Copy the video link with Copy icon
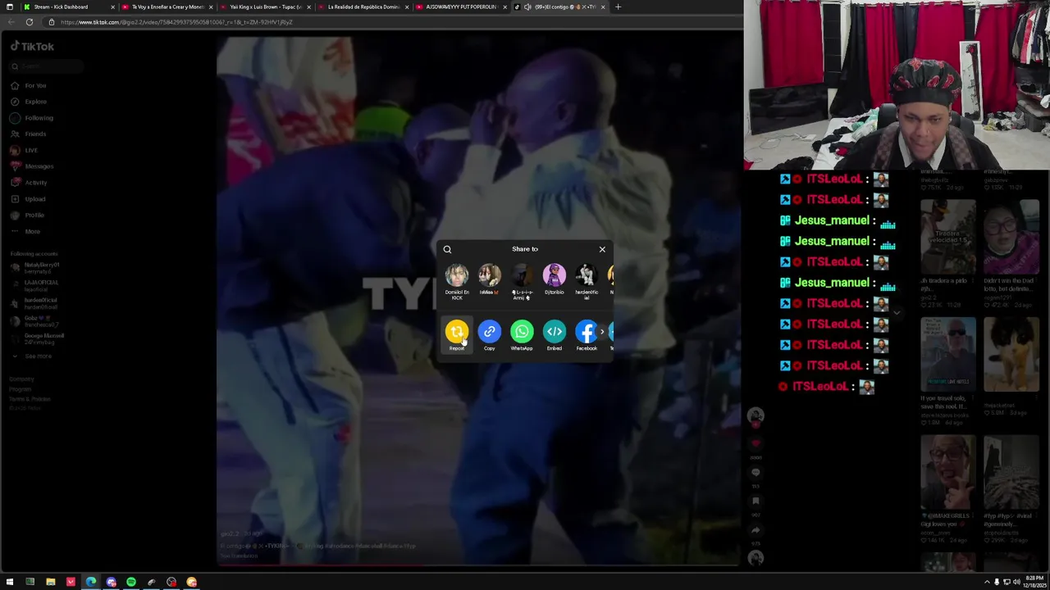This screenshot has height=590, width=1050. (x=489, y=332)
